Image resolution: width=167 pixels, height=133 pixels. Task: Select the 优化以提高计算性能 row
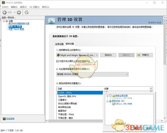tap(80, 103)
